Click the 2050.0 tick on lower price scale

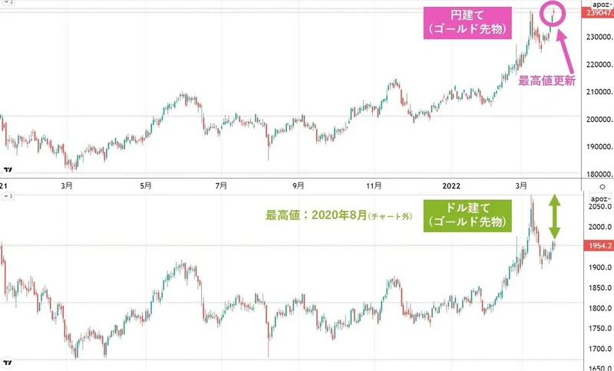tap(597, 207)
